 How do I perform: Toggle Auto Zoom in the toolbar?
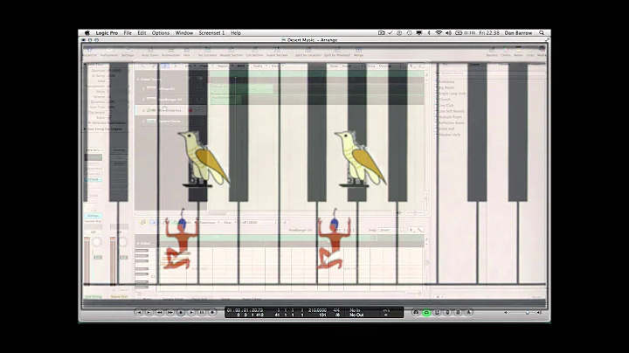pos(150,51)
